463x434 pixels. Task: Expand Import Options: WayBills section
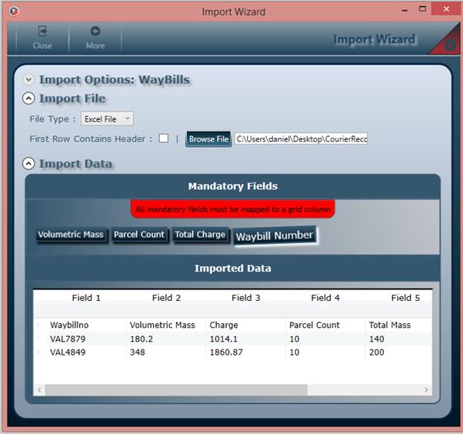(x=29, y=79)
